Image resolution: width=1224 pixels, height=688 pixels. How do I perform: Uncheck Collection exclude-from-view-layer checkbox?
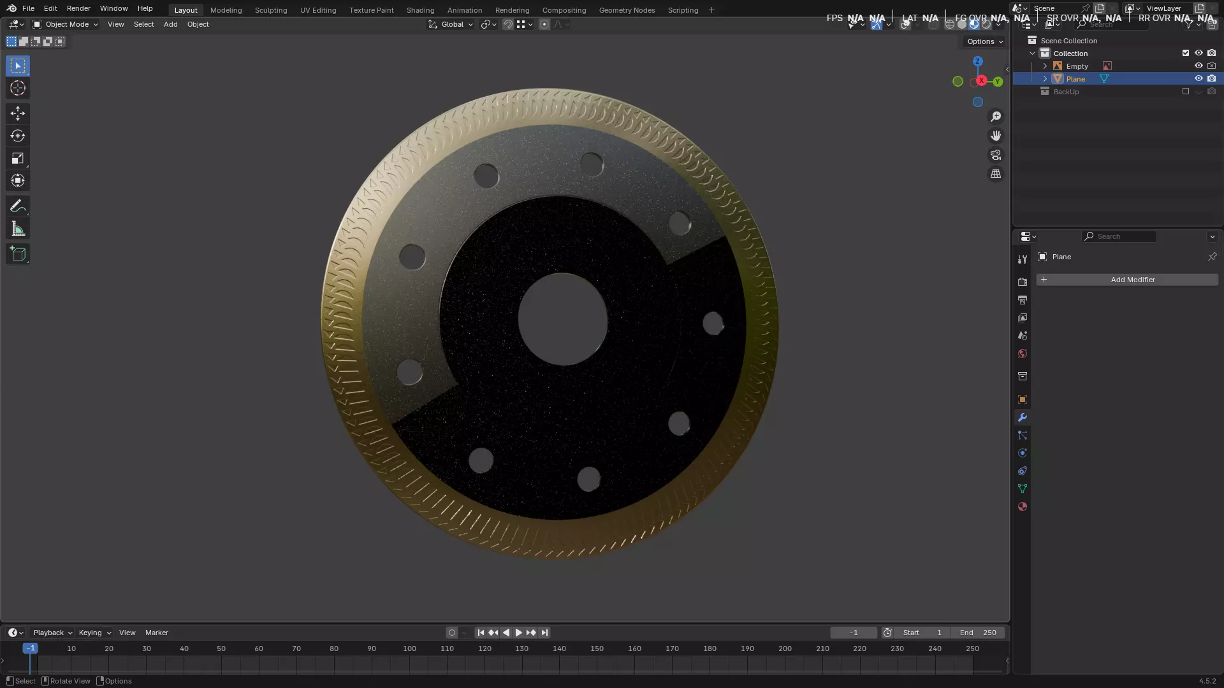(x=1186, y=53)
